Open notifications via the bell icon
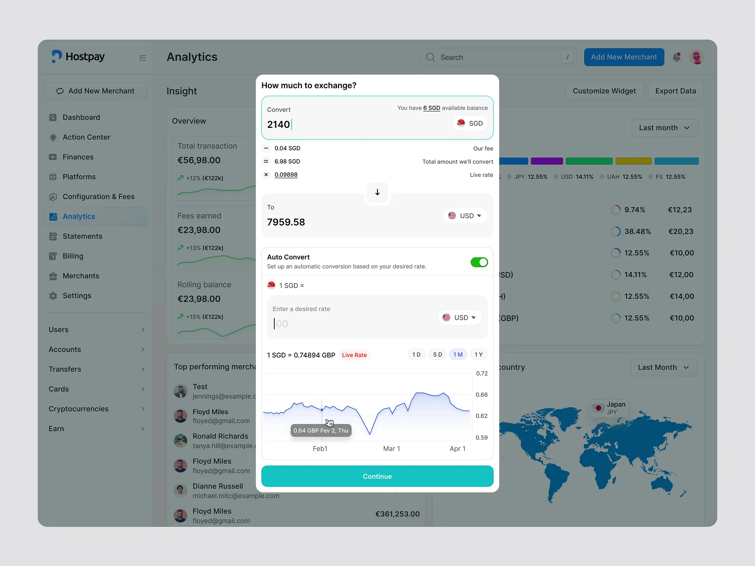This screenshot has height=566, width=755. pos(677,57)
